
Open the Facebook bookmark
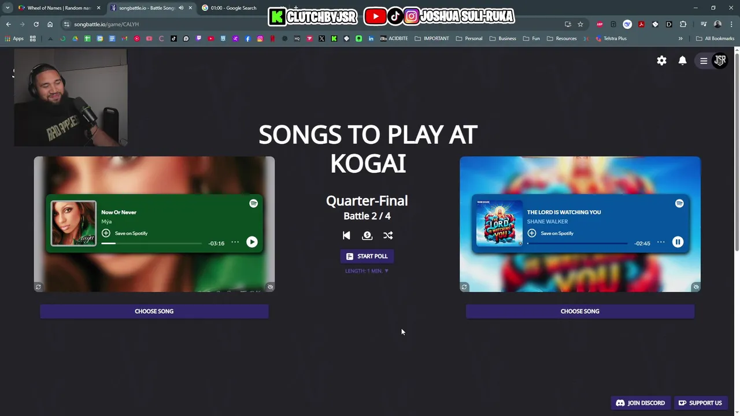247,39
